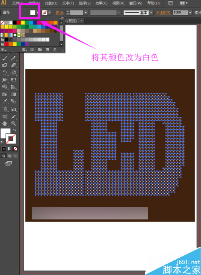Select the Hand tool
This screenshot has height=275, width=201.
5,123
